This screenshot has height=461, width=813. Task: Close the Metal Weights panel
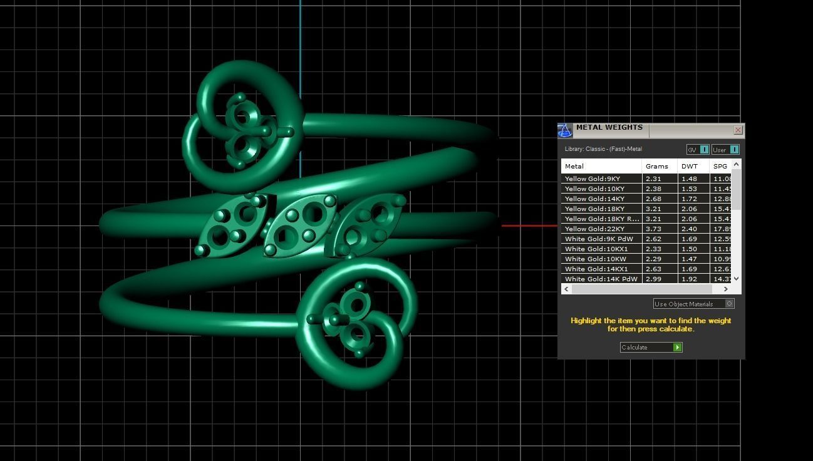click(738, 130)
